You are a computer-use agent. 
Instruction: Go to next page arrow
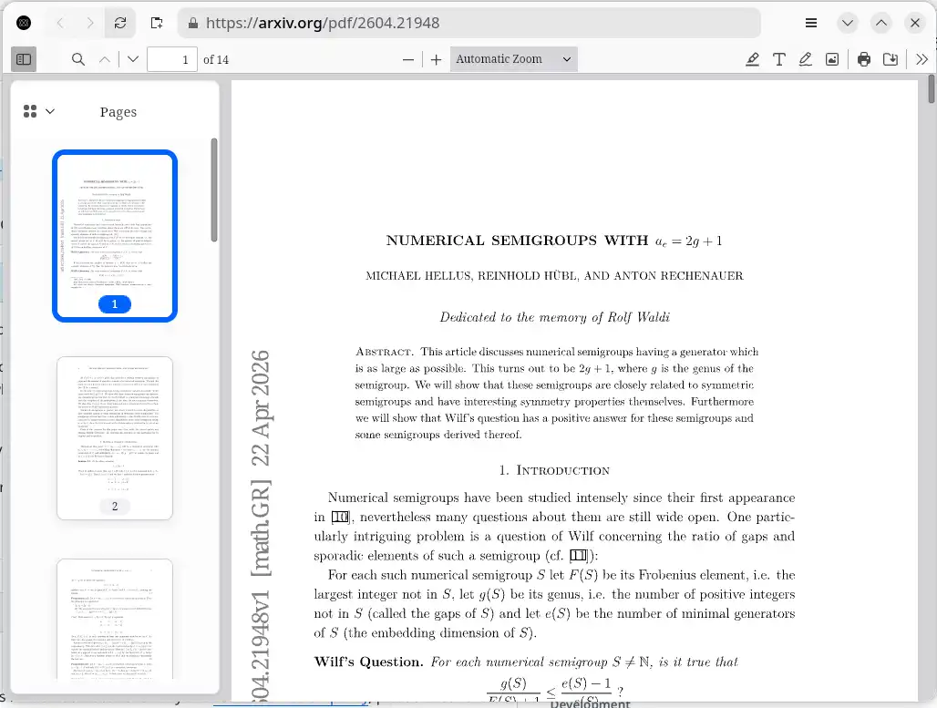coord(133,59)
